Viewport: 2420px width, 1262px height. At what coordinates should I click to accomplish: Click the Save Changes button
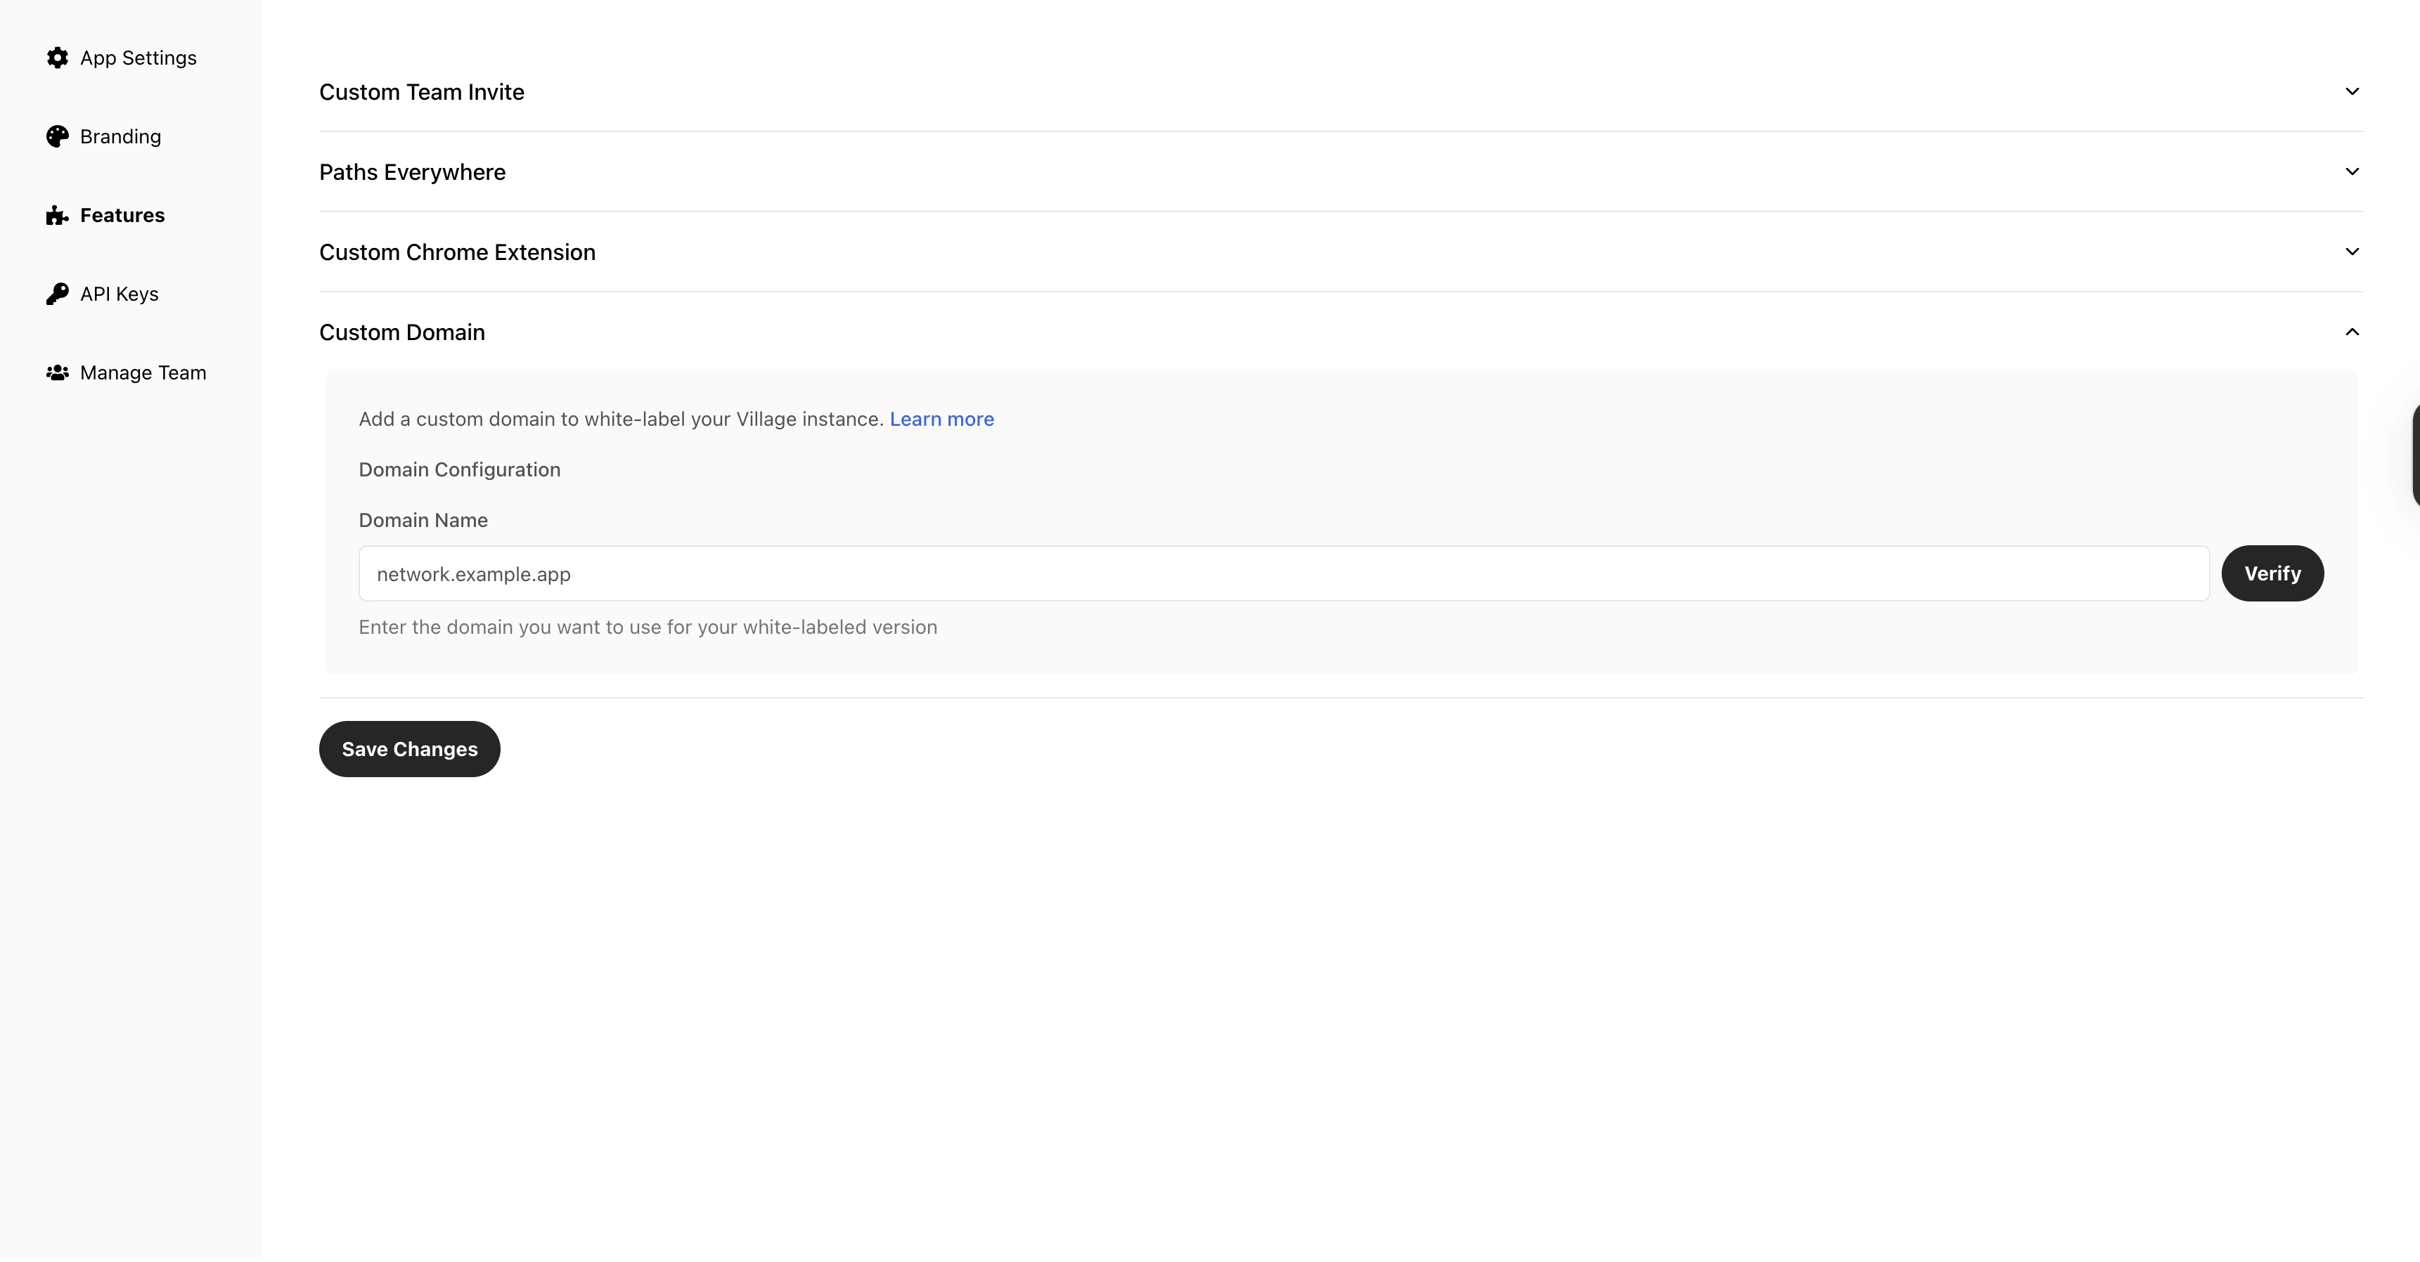410,749
